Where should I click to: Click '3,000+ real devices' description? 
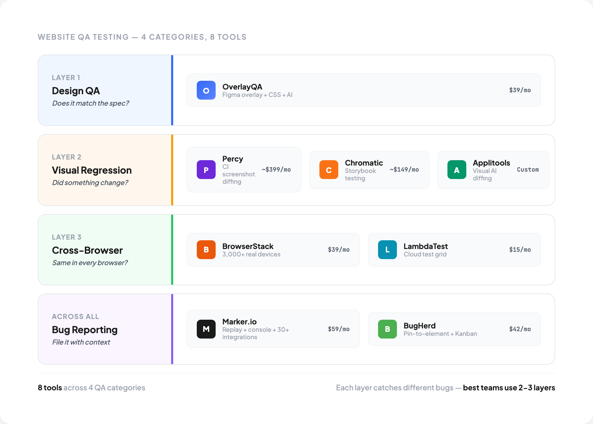tap(251, 254)
